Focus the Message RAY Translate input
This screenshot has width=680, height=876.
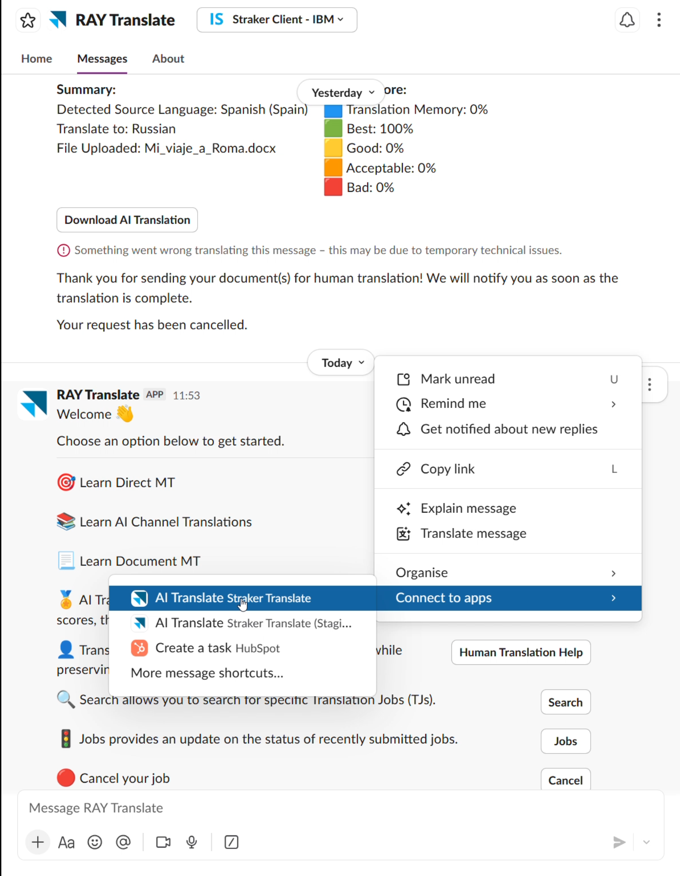pos(309,808)
